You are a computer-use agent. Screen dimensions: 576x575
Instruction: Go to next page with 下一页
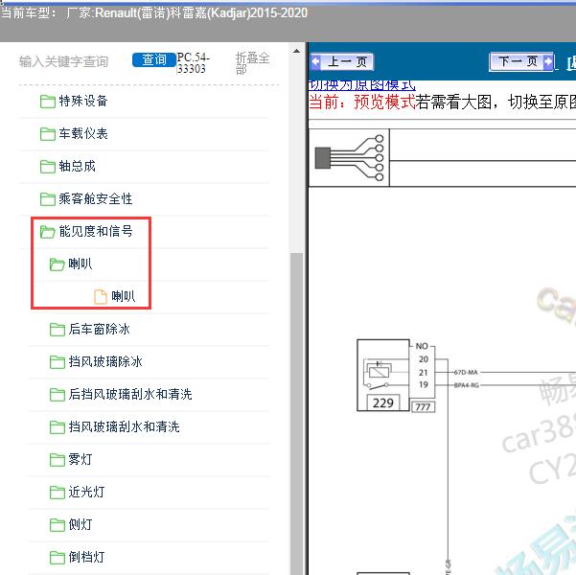pyautogui.click(x=521, y=62)
